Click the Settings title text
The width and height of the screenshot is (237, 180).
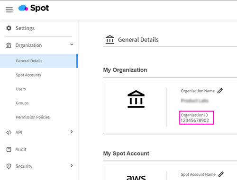pyautogui.click(x=25, y=28)
